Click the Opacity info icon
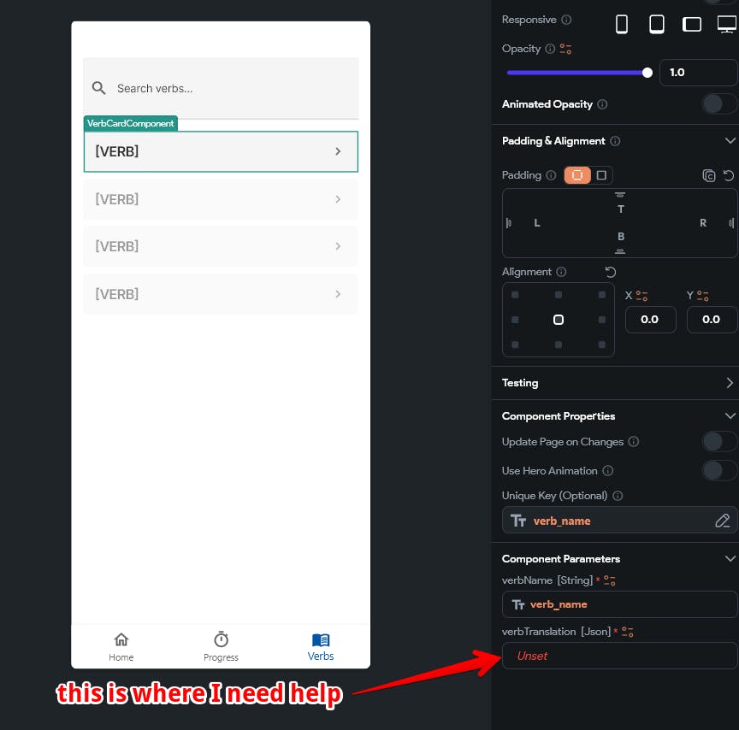This screenshot has width=739, height=730. coord(550,49)
